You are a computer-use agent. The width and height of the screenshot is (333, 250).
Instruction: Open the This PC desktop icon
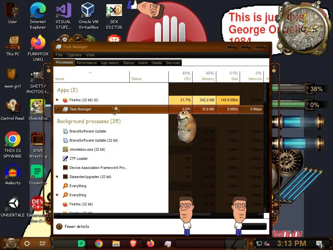pyautogui.click(x=13, y=46)
